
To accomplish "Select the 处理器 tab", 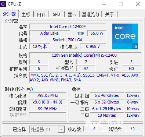I will pyautogui.click(x=10, y=14).
